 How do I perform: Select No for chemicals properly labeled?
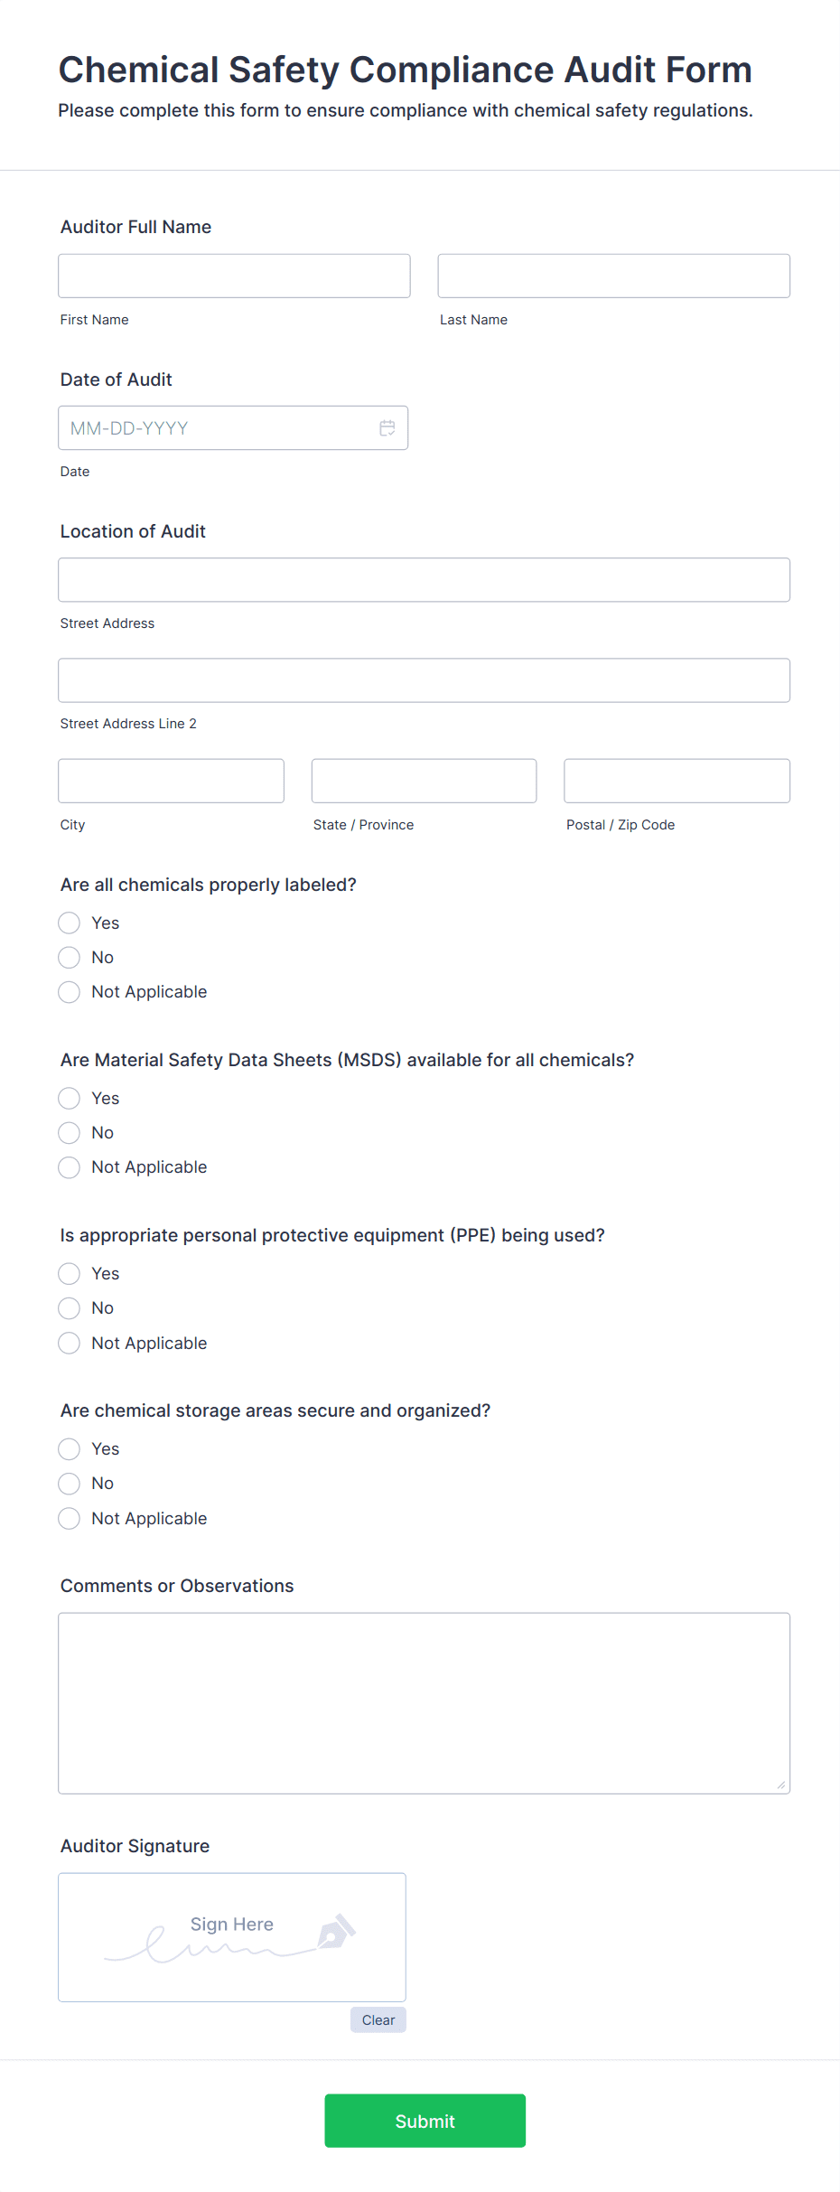click(69, 957)
